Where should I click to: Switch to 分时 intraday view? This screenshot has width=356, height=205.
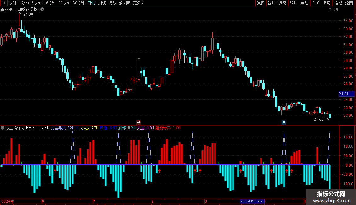[x=13, y=3]
